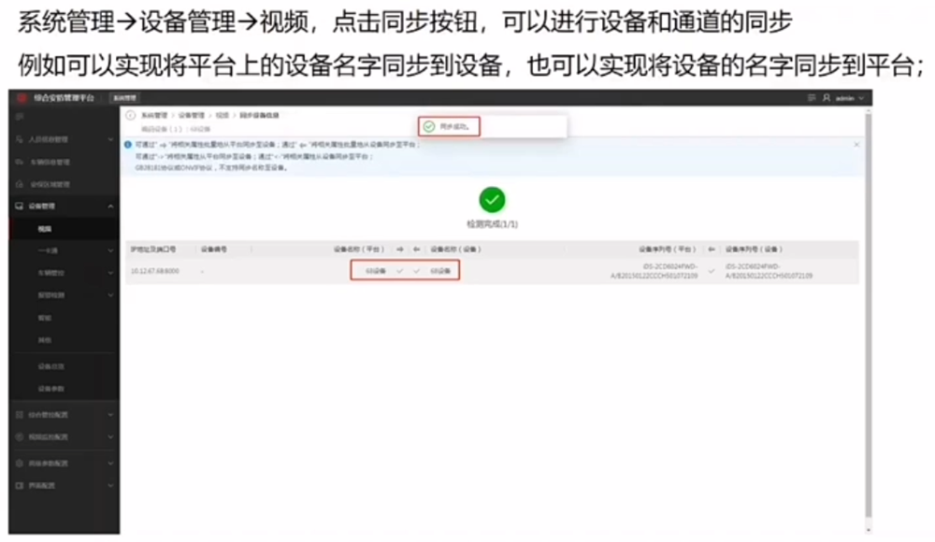Click the 设备名称（设备）column header
The width and height of the screenshot is (935, 542).
(x=455, y=250)
